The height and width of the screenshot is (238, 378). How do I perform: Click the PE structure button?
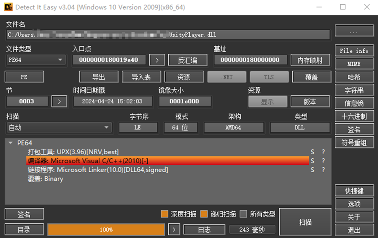[24, 77]
